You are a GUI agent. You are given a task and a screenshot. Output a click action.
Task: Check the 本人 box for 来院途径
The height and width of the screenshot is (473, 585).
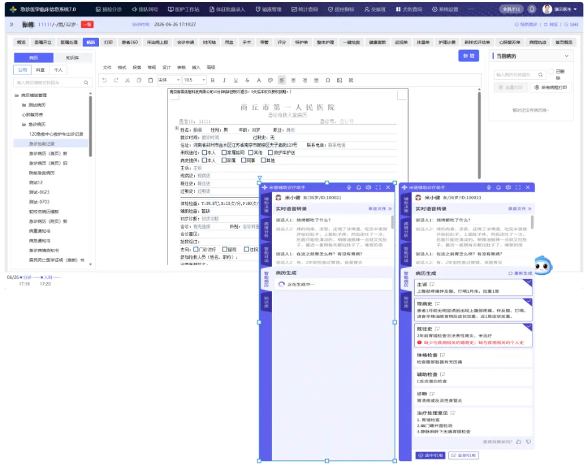pyautogui.click(x=204, y=153)
